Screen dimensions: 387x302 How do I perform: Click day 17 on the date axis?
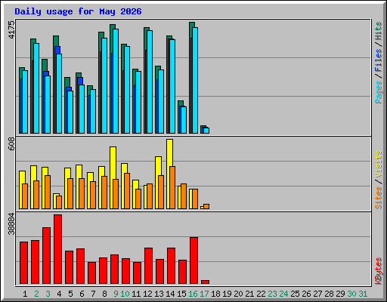[x=204, y=294]
